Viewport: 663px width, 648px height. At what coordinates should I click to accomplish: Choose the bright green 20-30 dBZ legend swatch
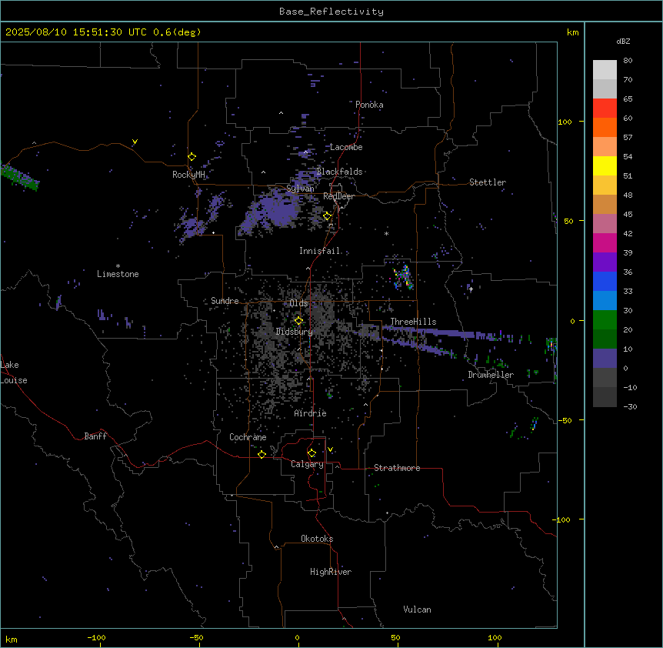(x=605, y=320)
